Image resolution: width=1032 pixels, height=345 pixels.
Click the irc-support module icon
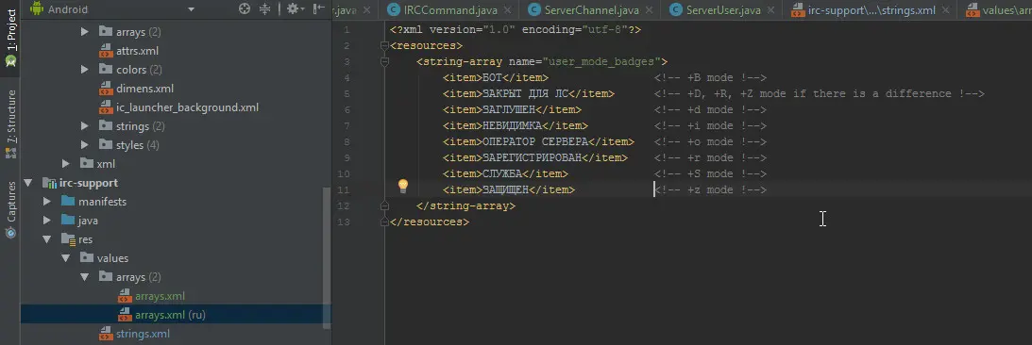pos(49,183)
